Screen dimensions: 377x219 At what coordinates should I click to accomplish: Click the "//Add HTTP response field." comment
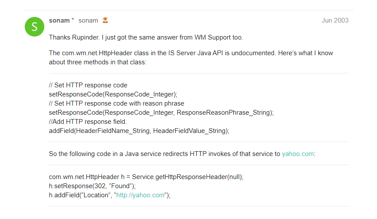88,122
